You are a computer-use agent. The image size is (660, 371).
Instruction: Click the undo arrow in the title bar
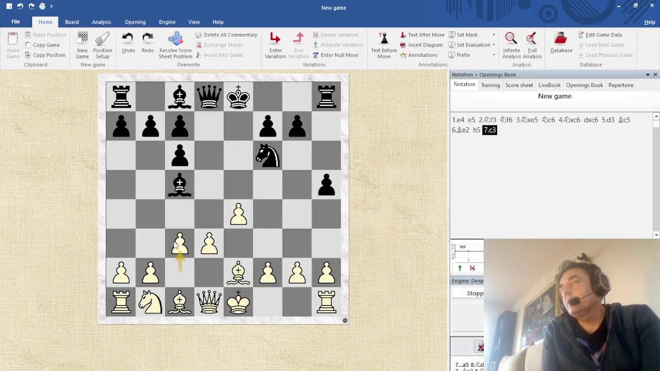click(20, 6)
